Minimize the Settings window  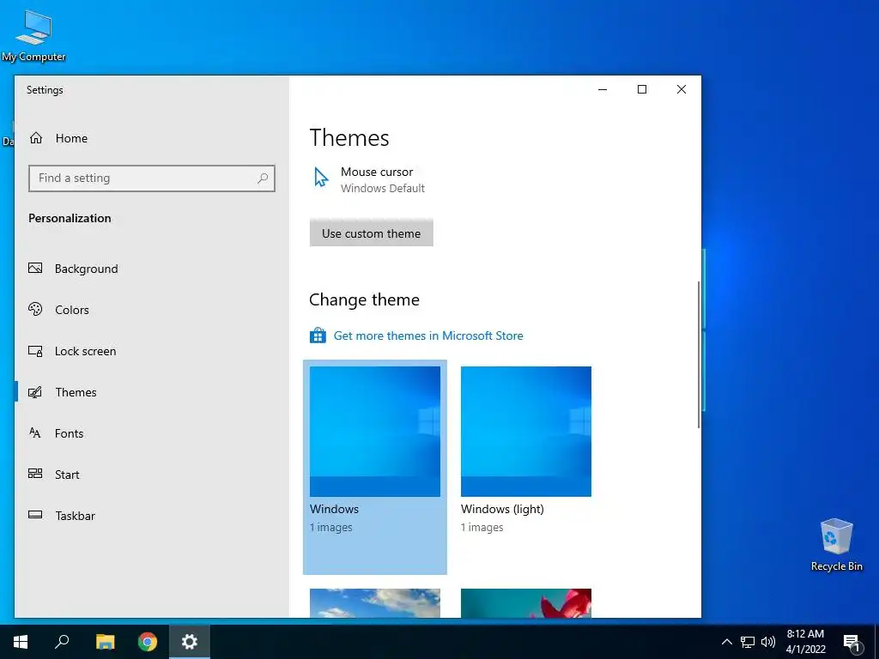603,89
